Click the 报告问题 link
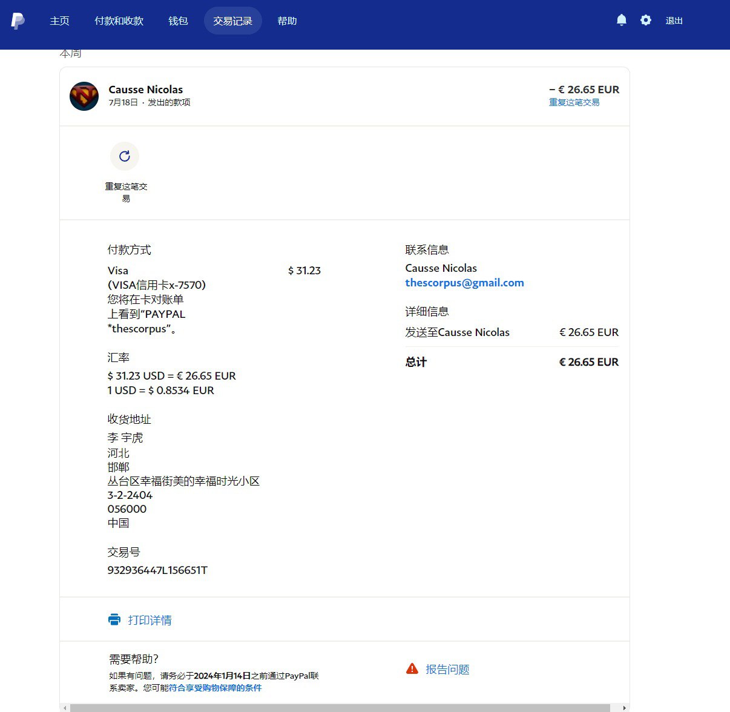 coord(447,670)
